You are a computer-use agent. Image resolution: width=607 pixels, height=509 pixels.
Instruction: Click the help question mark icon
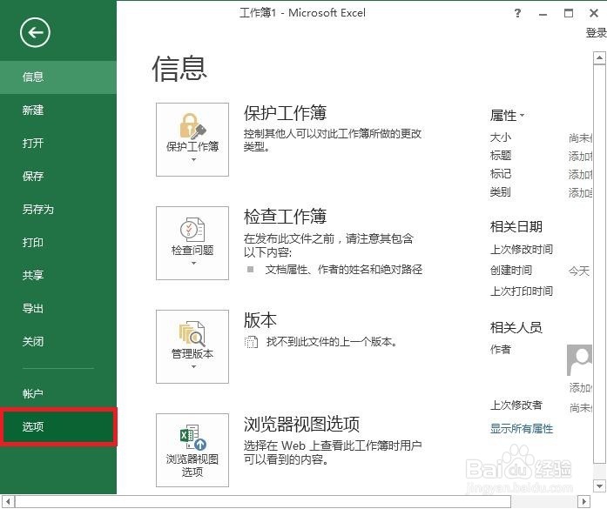click(517, 14)
